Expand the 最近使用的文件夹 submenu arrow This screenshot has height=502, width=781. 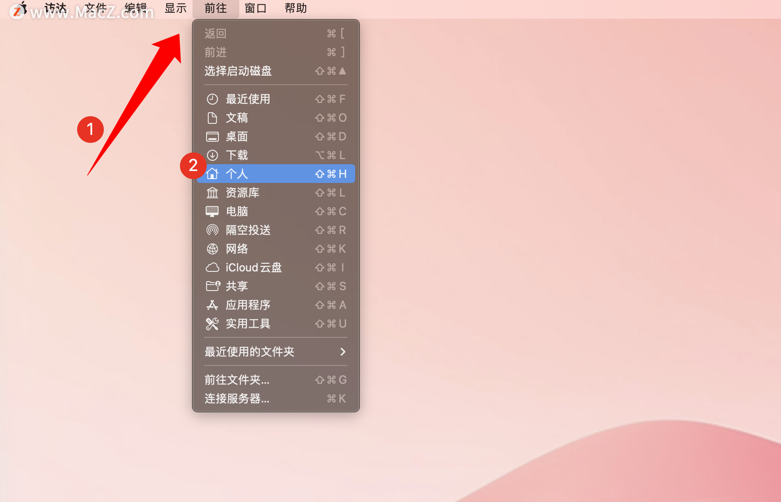tap(343, 352)
